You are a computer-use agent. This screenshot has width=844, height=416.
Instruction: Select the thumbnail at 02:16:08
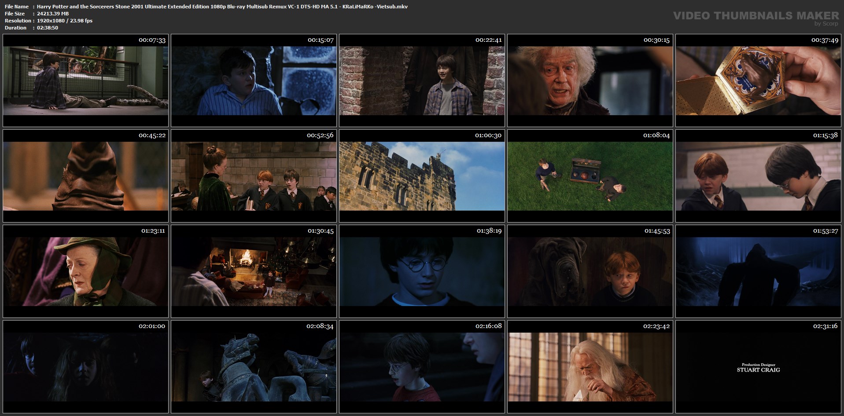(422, 367)
